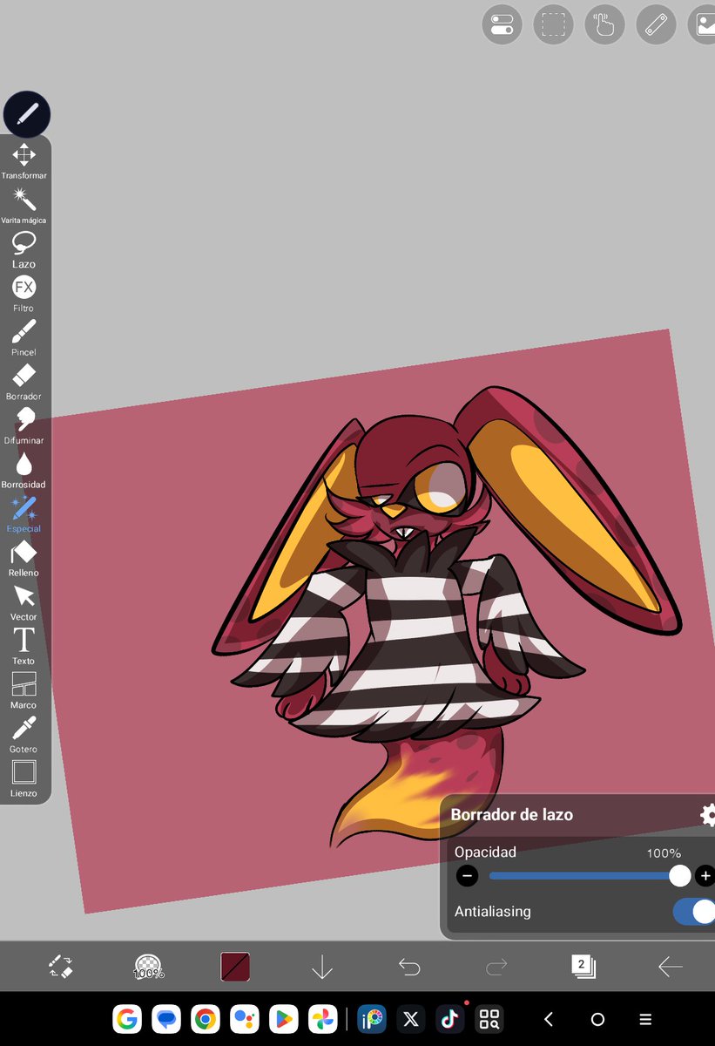The height and width of the screenshot is (1046, 715).
Task: Launch TikTok from the taskbar
Action: [449, 1018]
